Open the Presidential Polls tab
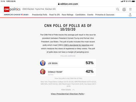The image size is (136, 102). pos(40,15)
